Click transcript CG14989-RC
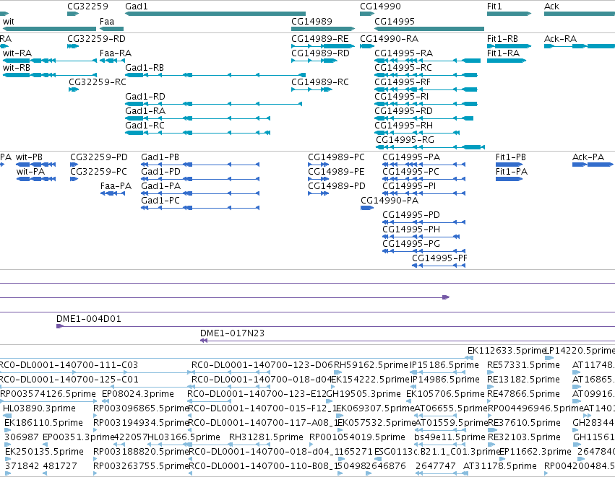 [x=320, y=82]
